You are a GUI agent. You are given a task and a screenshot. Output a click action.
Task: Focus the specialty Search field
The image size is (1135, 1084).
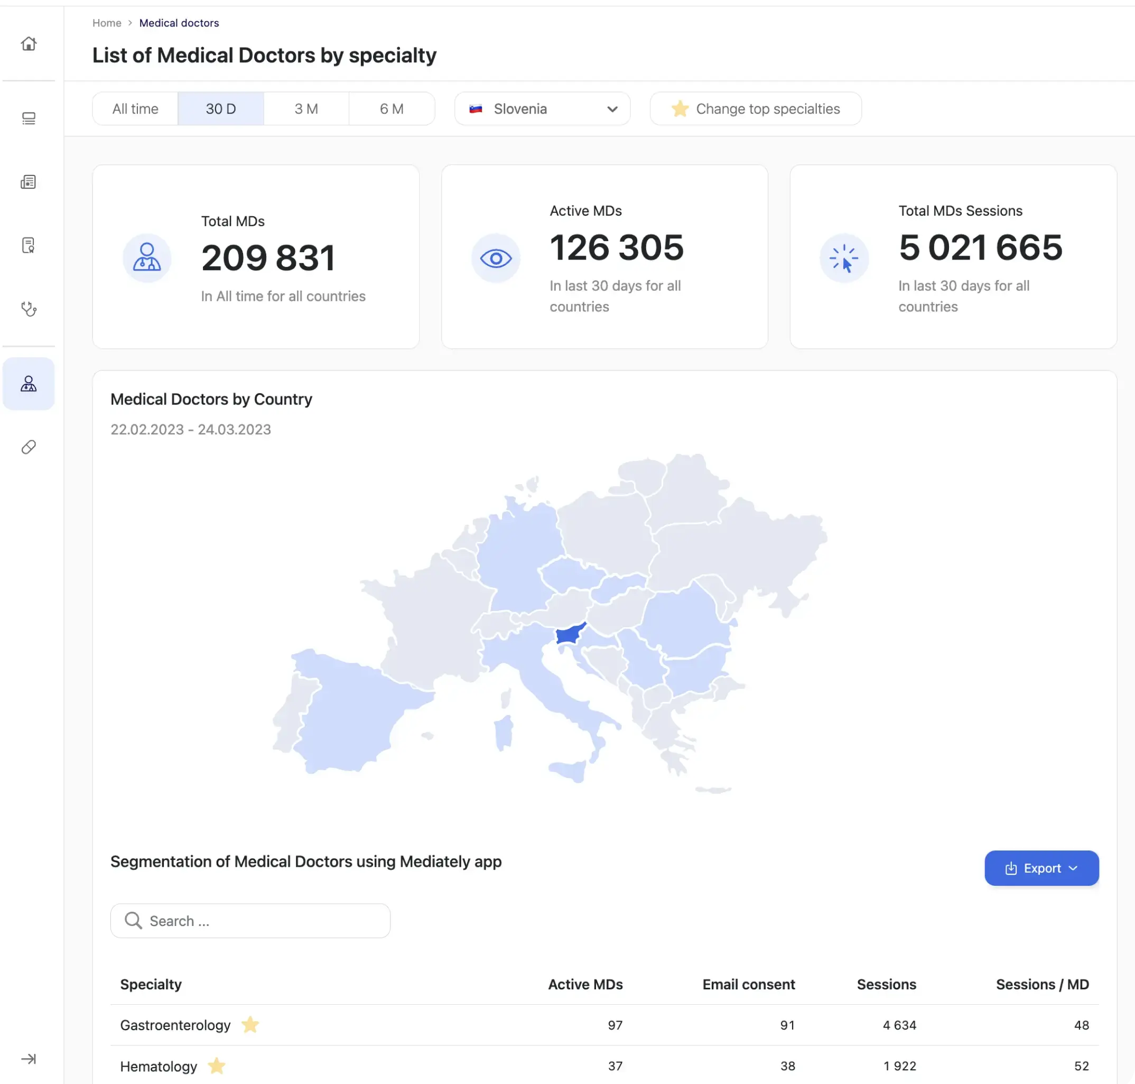pyautogui.click(x=250, y=921)
